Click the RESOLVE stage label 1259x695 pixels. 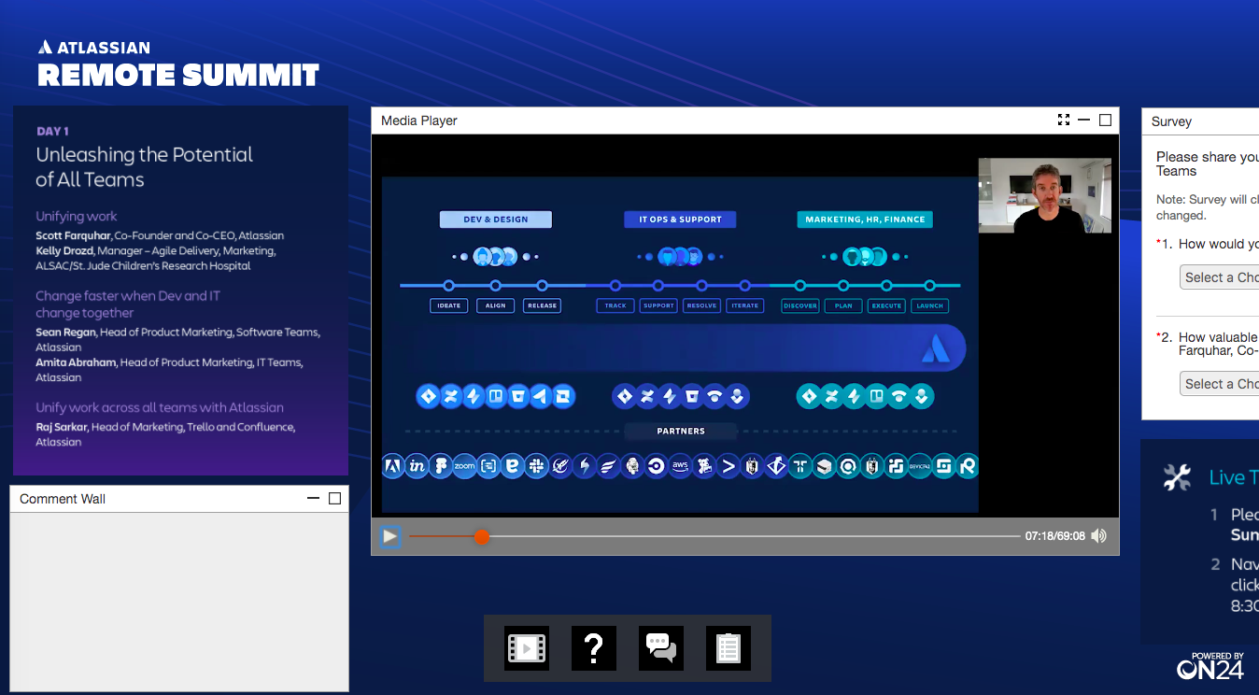[701, 305]
